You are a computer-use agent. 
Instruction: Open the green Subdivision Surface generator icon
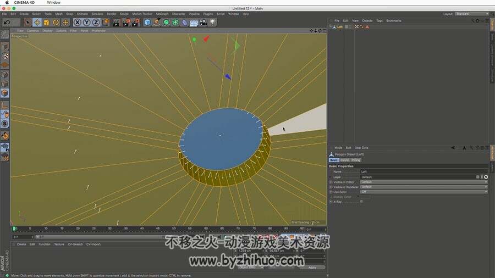tap(166, 23)
